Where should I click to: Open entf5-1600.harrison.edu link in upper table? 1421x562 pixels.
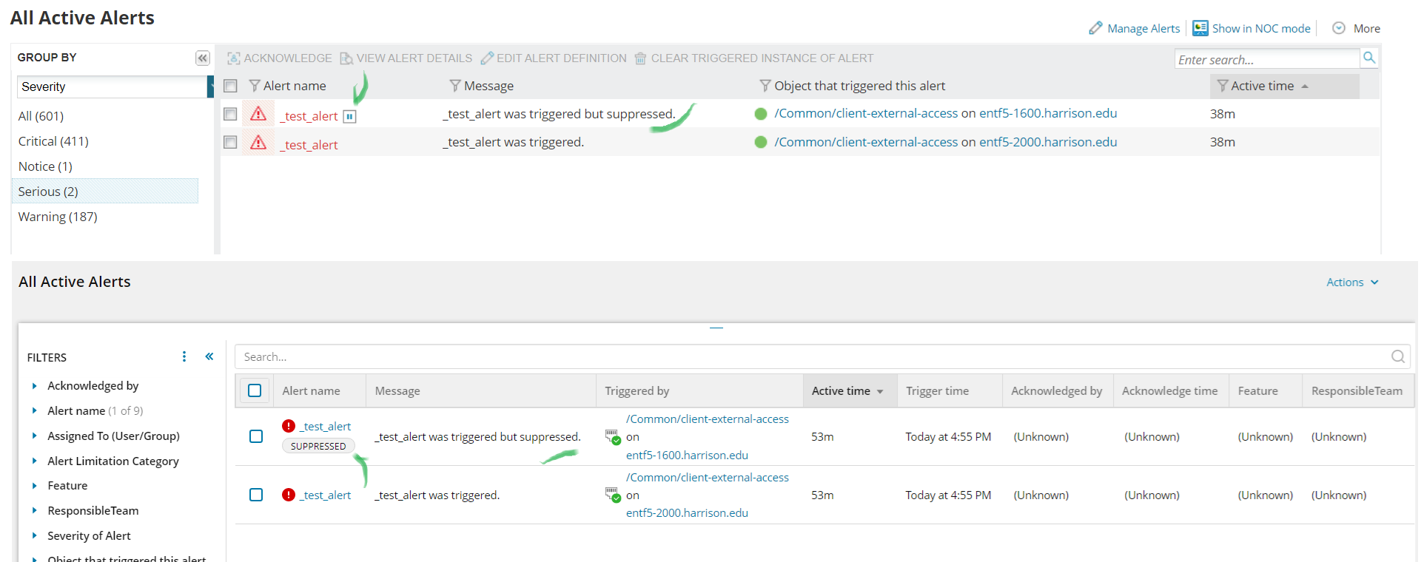tap(1048, 113)
